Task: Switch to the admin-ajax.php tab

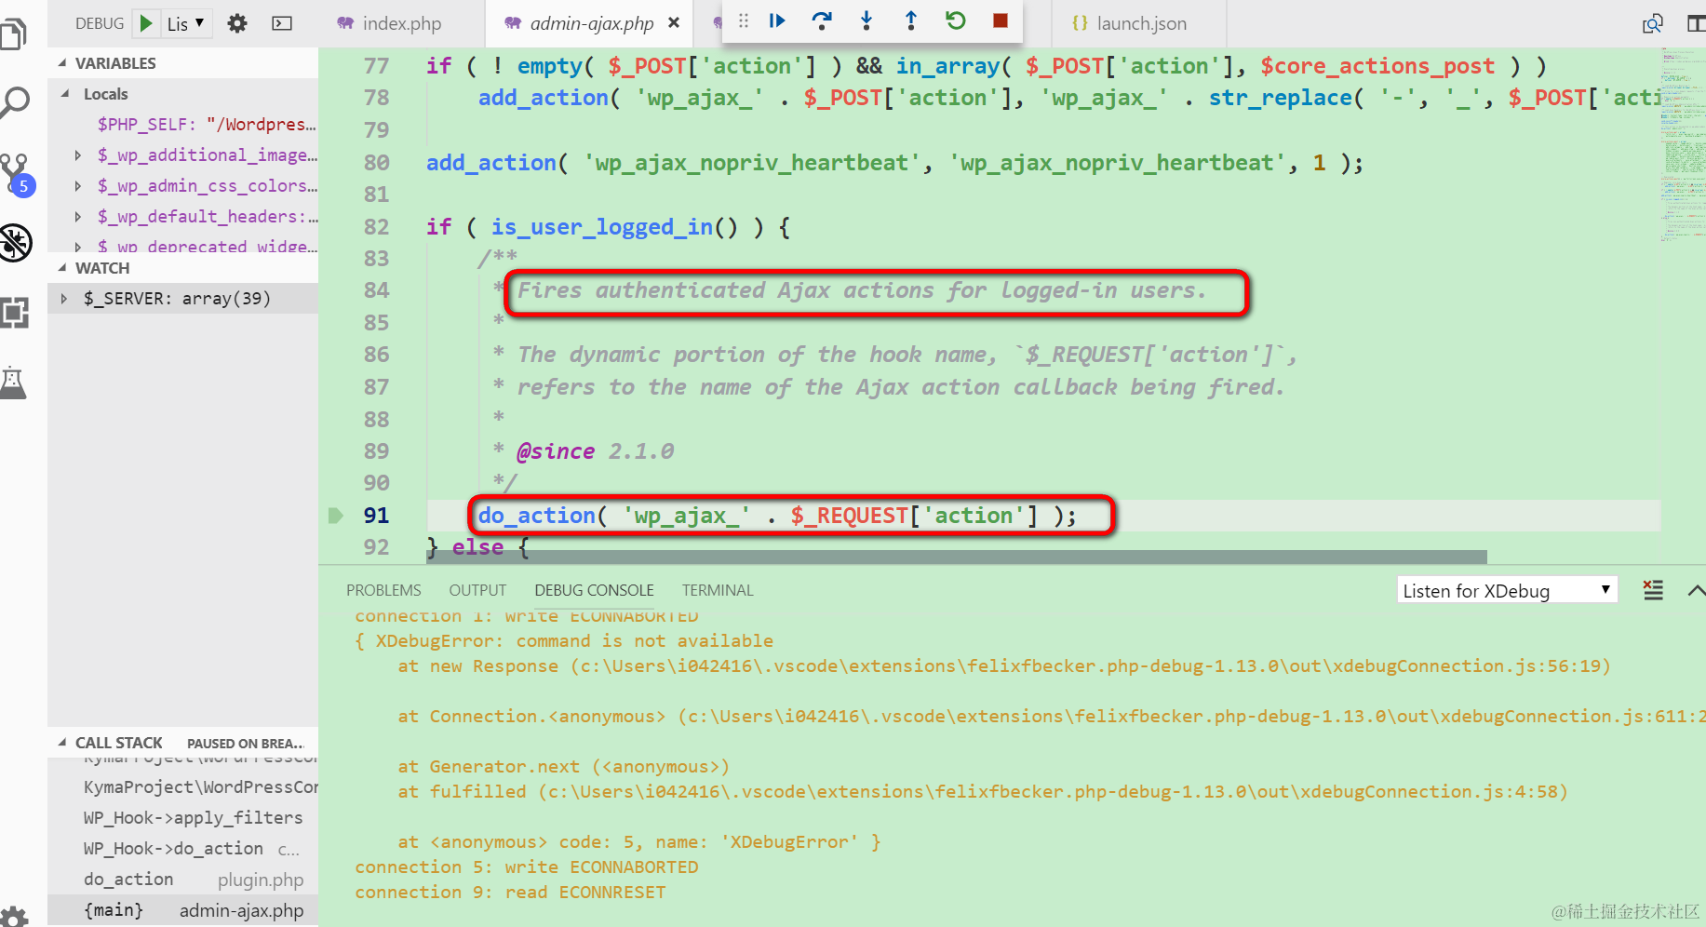Action: click(x=590, y=23)
